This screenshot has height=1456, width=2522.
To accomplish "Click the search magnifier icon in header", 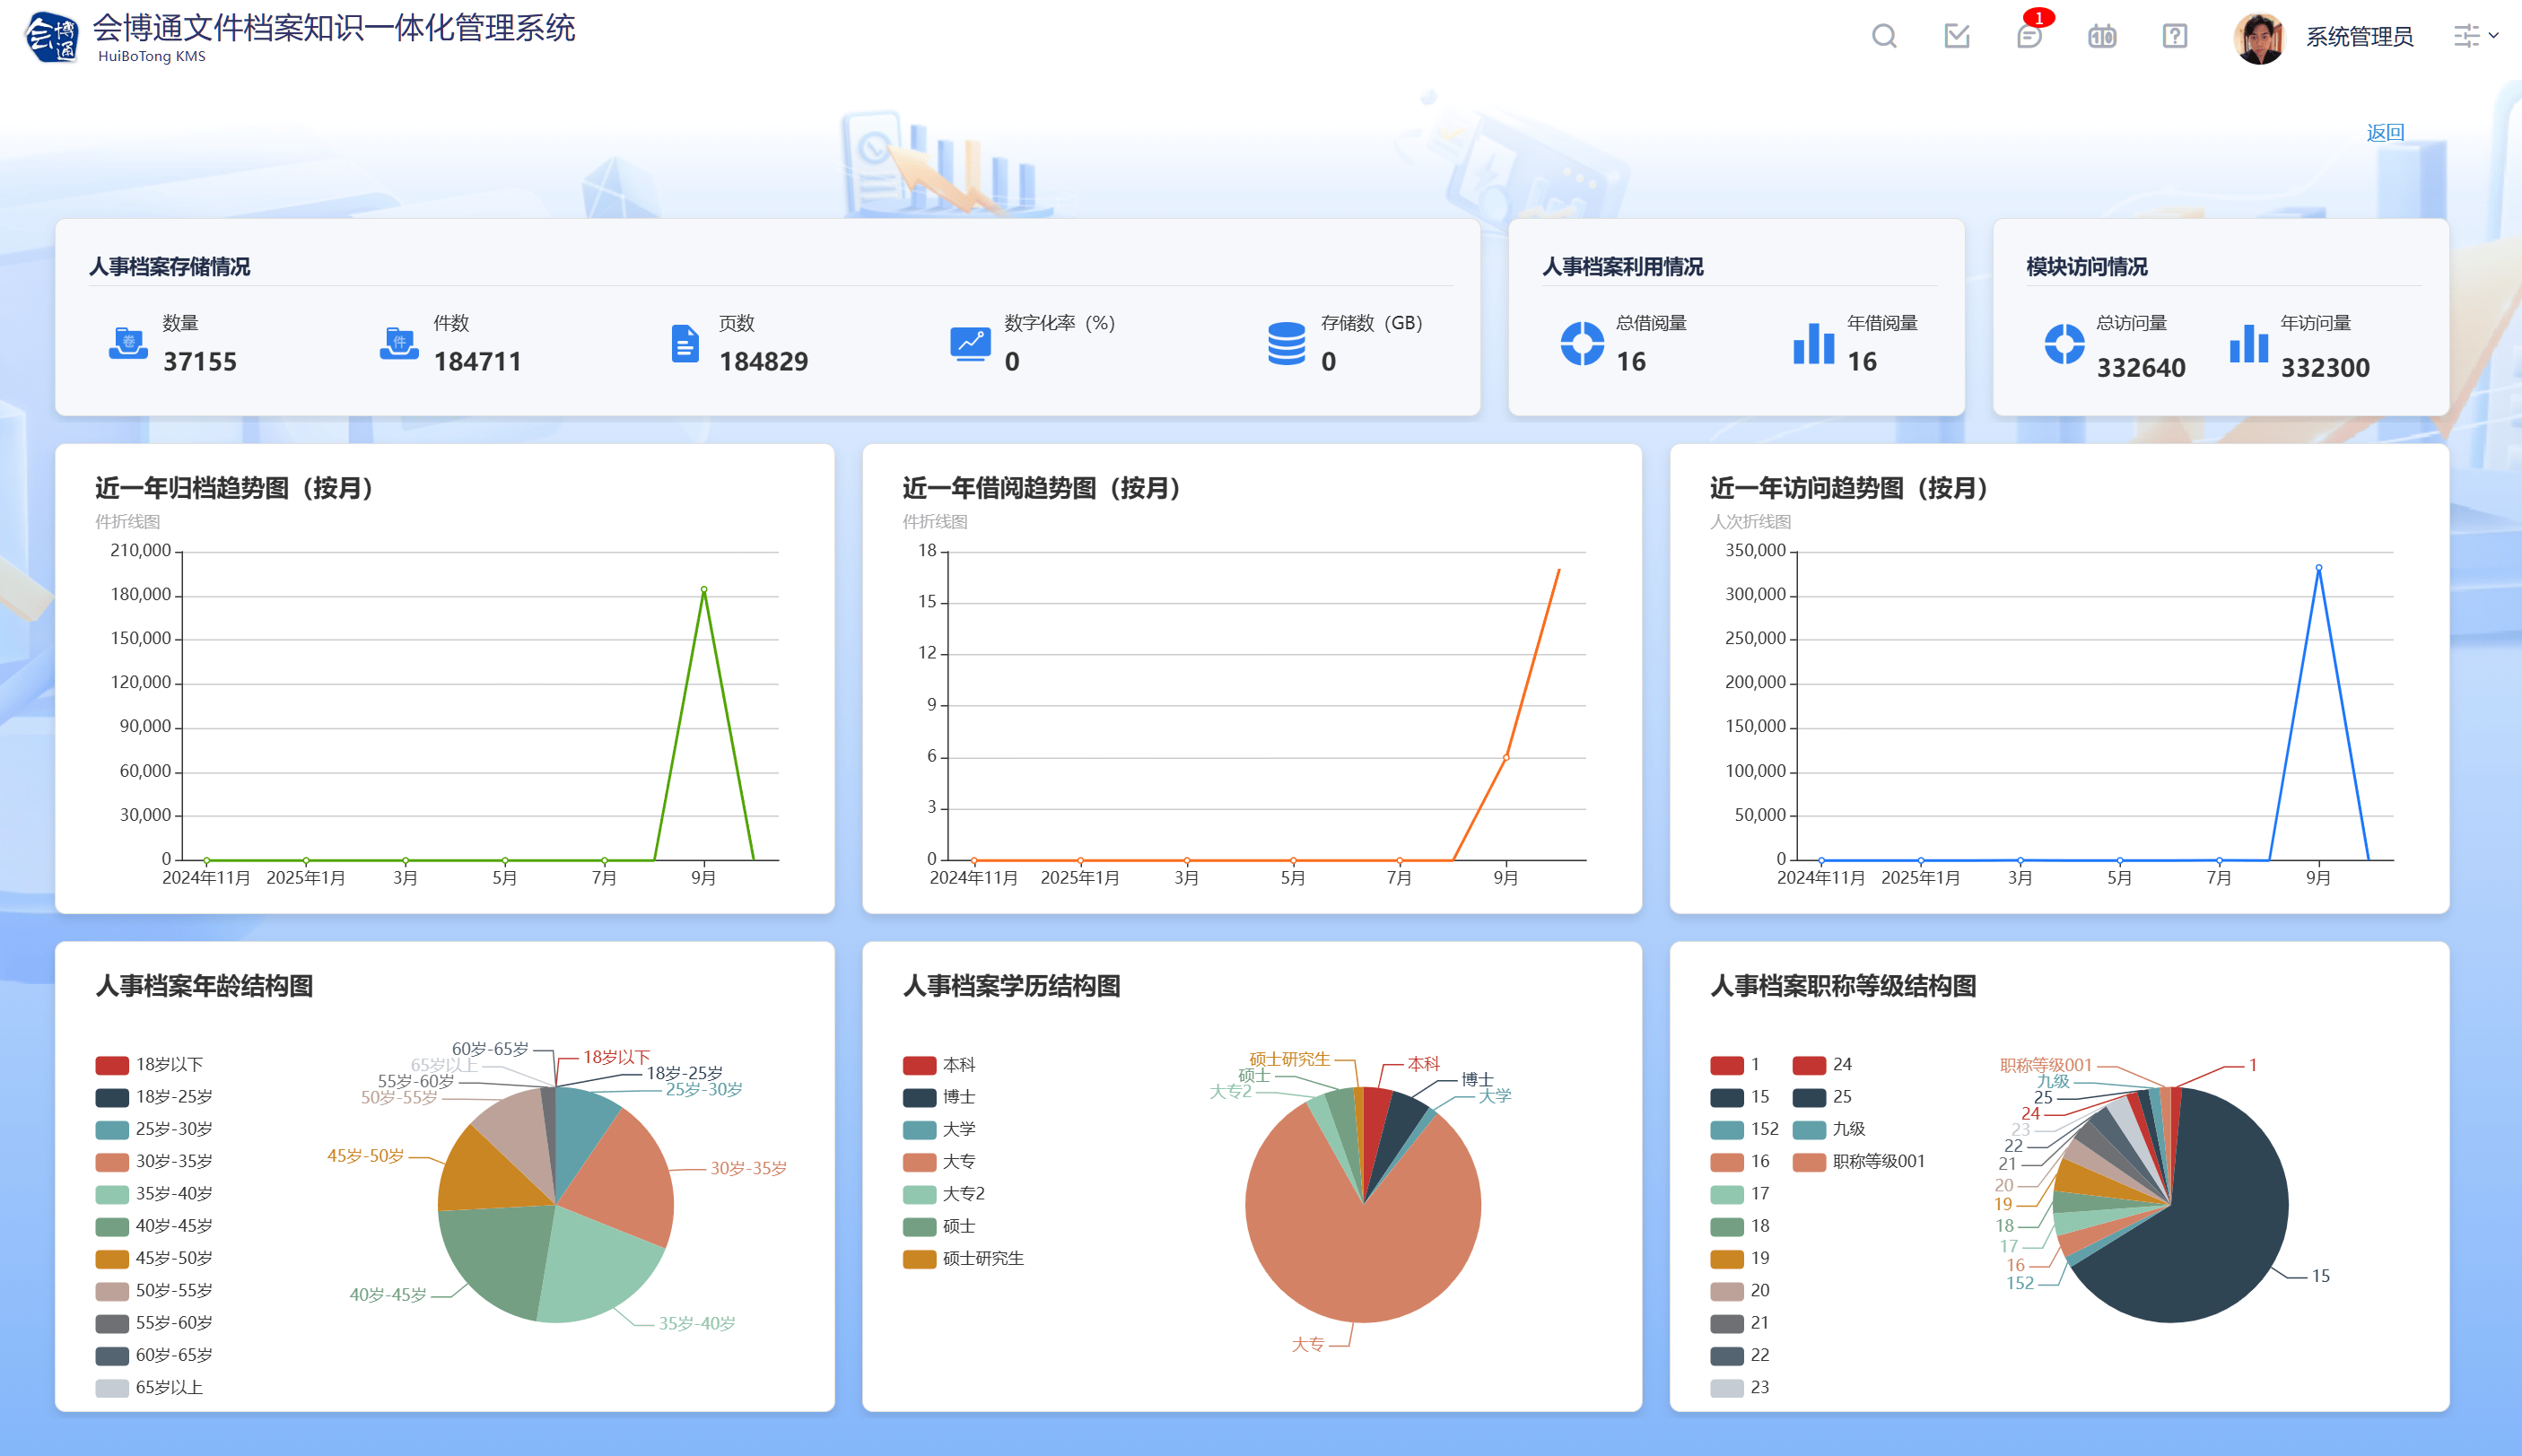I will (1884, 37).
